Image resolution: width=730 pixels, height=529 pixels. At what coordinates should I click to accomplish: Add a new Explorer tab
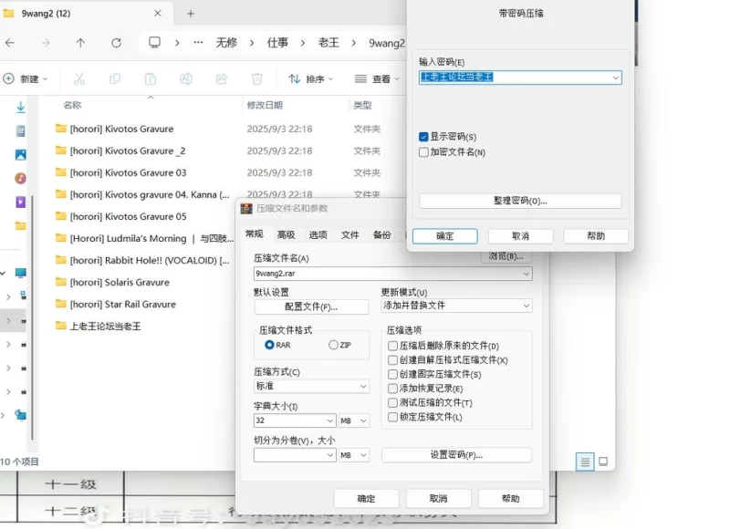[191, 14]
